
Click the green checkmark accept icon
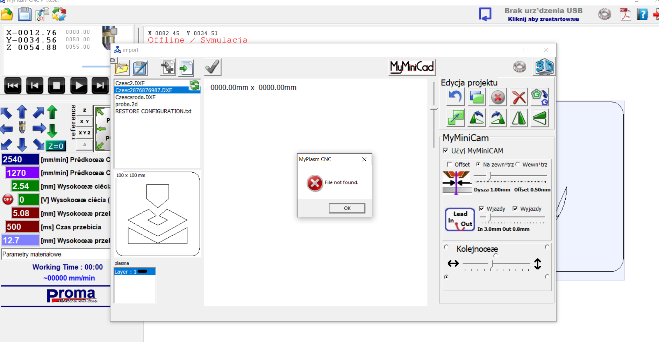tap(212, 67)
